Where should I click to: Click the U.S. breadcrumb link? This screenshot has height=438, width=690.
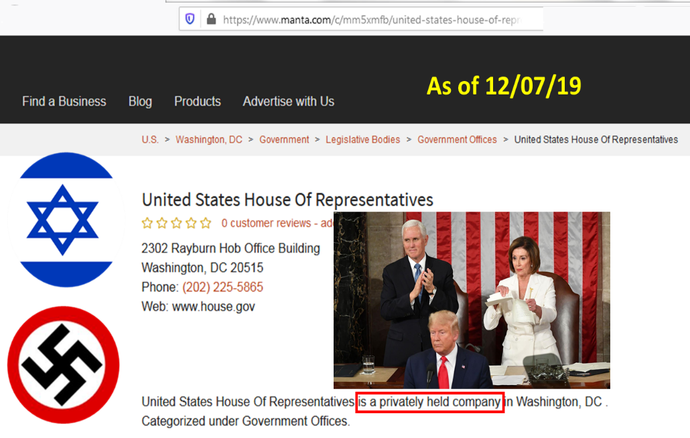pyautogui.click(x=150, y=139)
